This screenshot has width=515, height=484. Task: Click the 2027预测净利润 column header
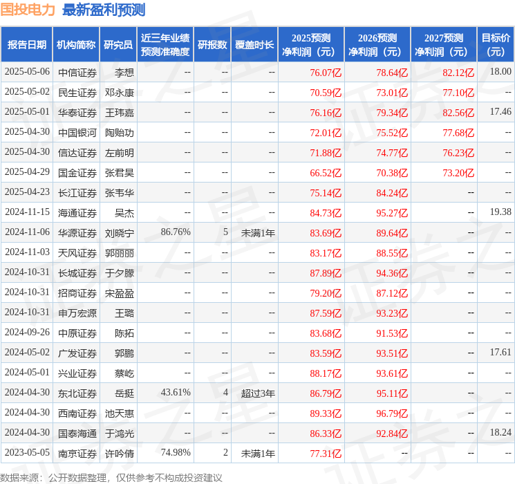[444, 45]
